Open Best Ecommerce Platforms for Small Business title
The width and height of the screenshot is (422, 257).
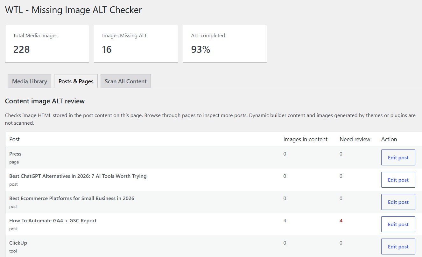click(72, 198)
